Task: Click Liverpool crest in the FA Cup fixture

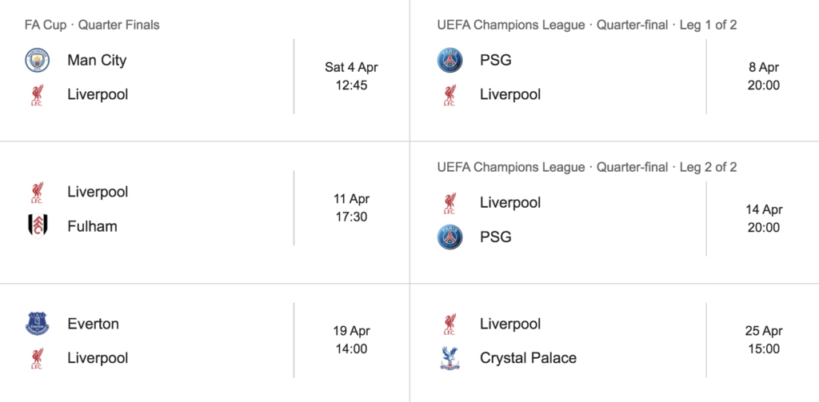Action: point(37,94)
